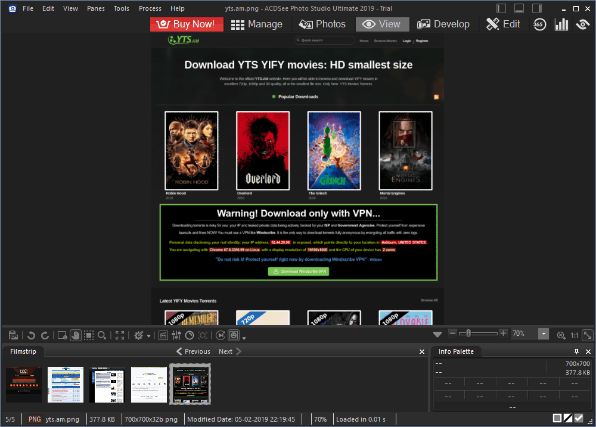The width and height of the screenshot is (596, 427).
Task: Select the first dark orange filmstrip thumbnail
Action: (x=24, y=384)
